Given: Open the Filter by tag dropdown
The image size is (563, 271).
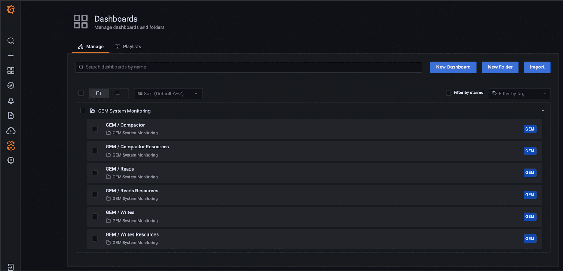Looking at the screenshot, I should coord(519,94).
